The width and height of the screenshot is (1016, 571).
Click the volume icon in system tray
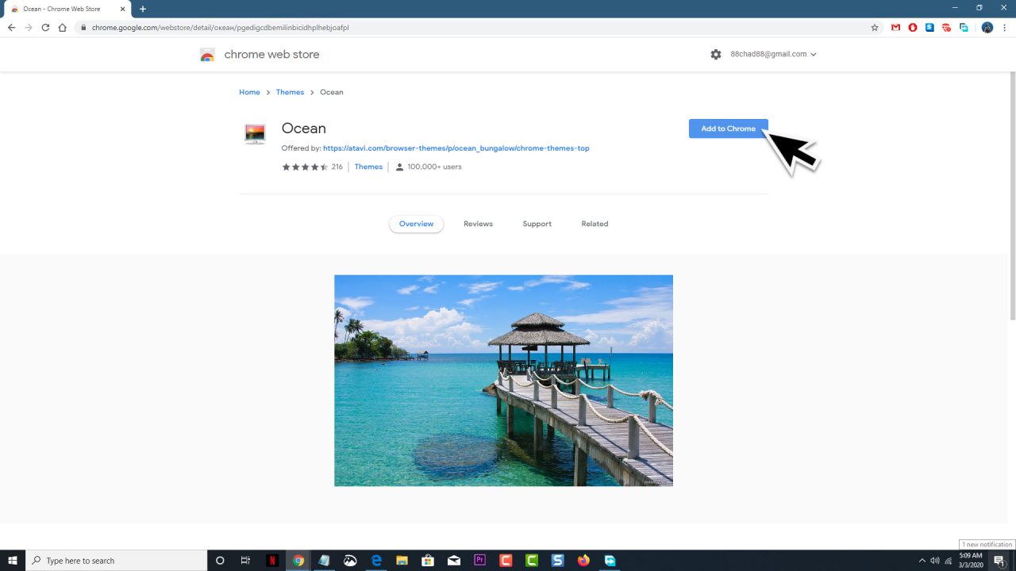(x=935, y=560)
